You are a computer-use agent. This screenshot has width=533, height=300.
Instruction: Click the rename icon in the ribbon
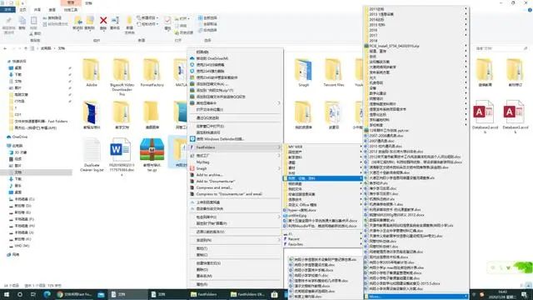coord(115,20)
